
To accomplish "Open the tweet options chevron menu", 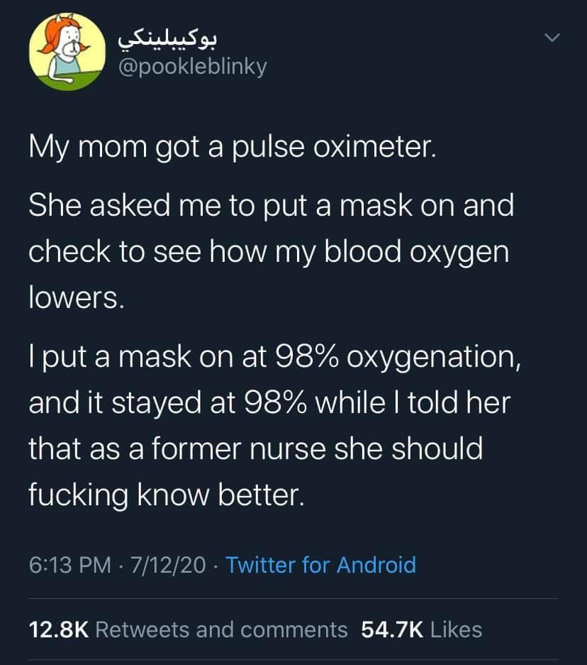I will coord(551,38).
